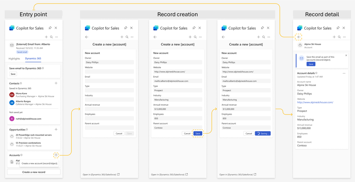Pin the pane with the active Save form
Image resolution: width=355 pixels, height=182 pixels.
point(194,28)
